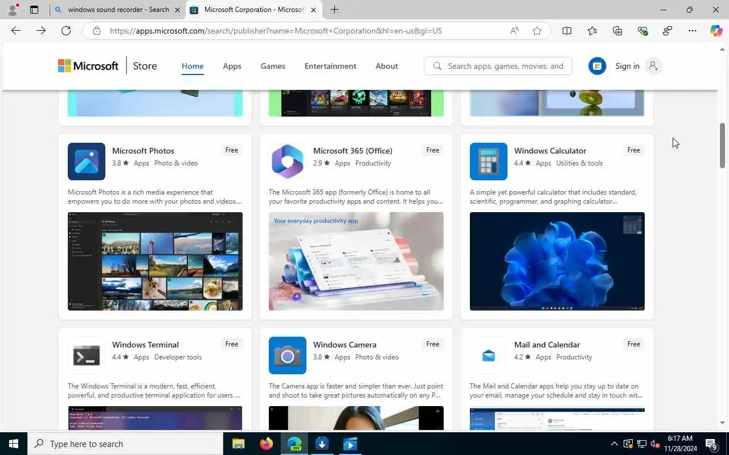Image resolution: width=729 pixels, height=455 pixels.
Task: Select the Home tab in Store
Action: tap(193, 66)
